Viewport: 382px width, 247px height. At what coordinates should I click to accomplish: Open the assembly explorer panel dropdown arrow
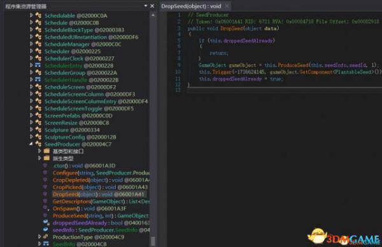click(x=146, y=6)
